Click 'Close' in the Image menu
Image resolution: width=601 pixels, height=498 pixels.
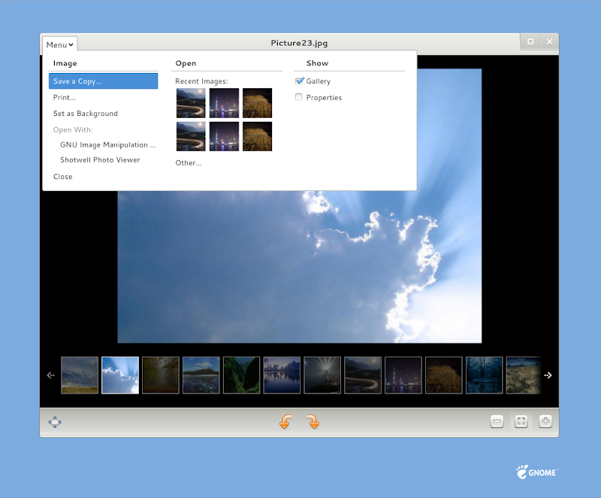[63, 177]
